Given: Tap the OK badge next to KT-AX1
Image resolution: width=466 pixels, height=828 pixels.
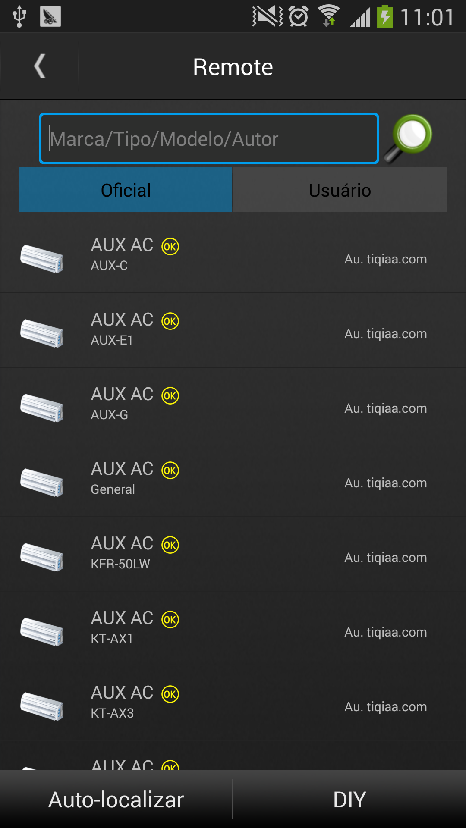Looking at the screenshot, I should click(170, 620).
